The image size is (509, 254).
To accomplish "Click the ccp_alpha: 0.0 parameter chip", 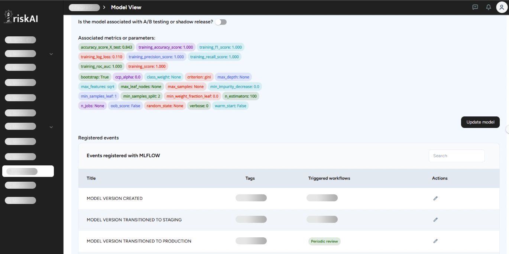I will (128, 77).
